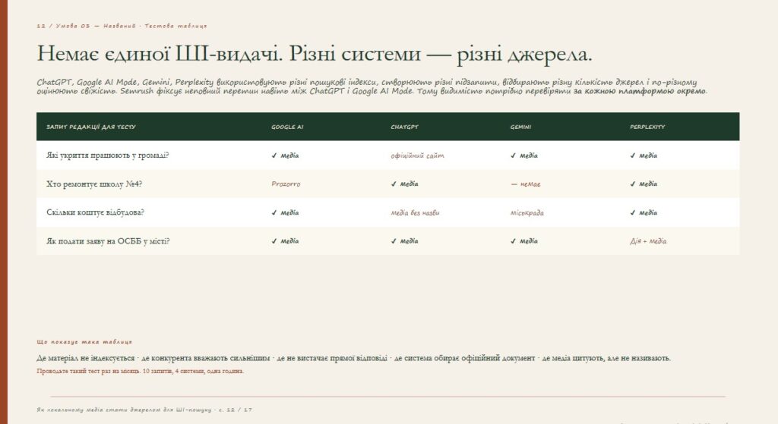Click Gemini '✓ медіа' in the 'ОСББ' row
This screenshot has width=778, height=424.
pyautogui.click(x=524, y=241)
